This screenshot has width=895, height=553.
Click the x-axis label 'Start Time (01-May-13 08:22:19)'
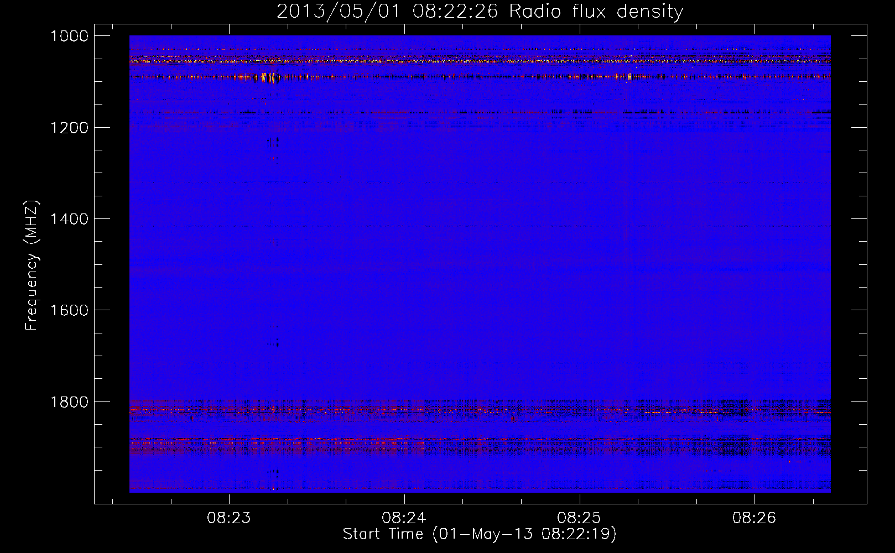click(x=480, y=534)
